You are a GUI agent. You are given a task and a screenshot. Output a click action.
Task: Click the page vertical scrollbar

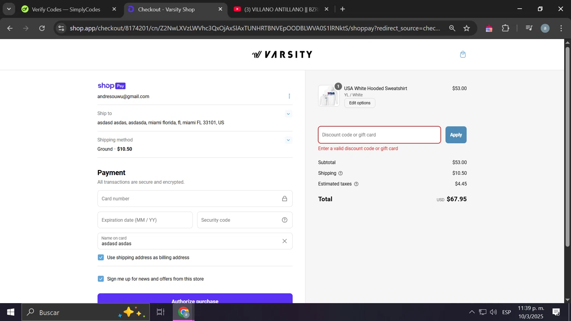coord(568,146)
